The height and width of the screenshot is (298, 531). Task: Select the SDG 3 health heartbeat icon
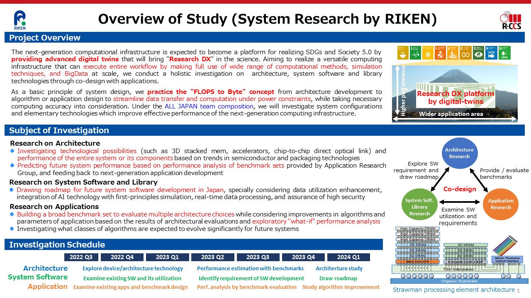[415, 53]
